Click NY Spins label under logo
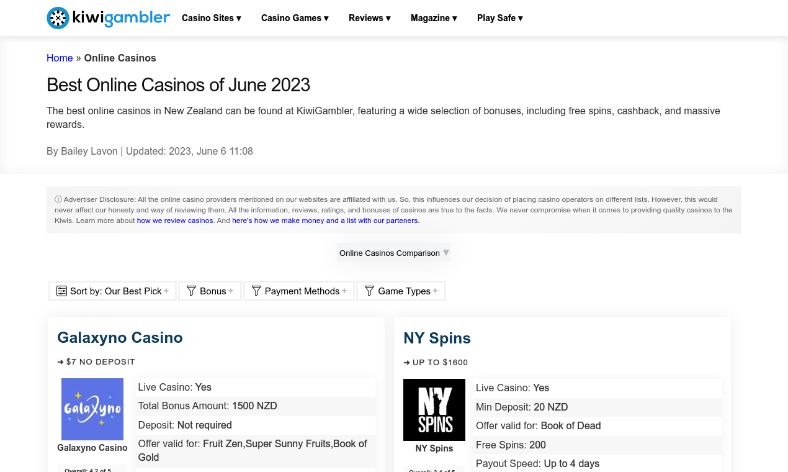 pos(434,448)
